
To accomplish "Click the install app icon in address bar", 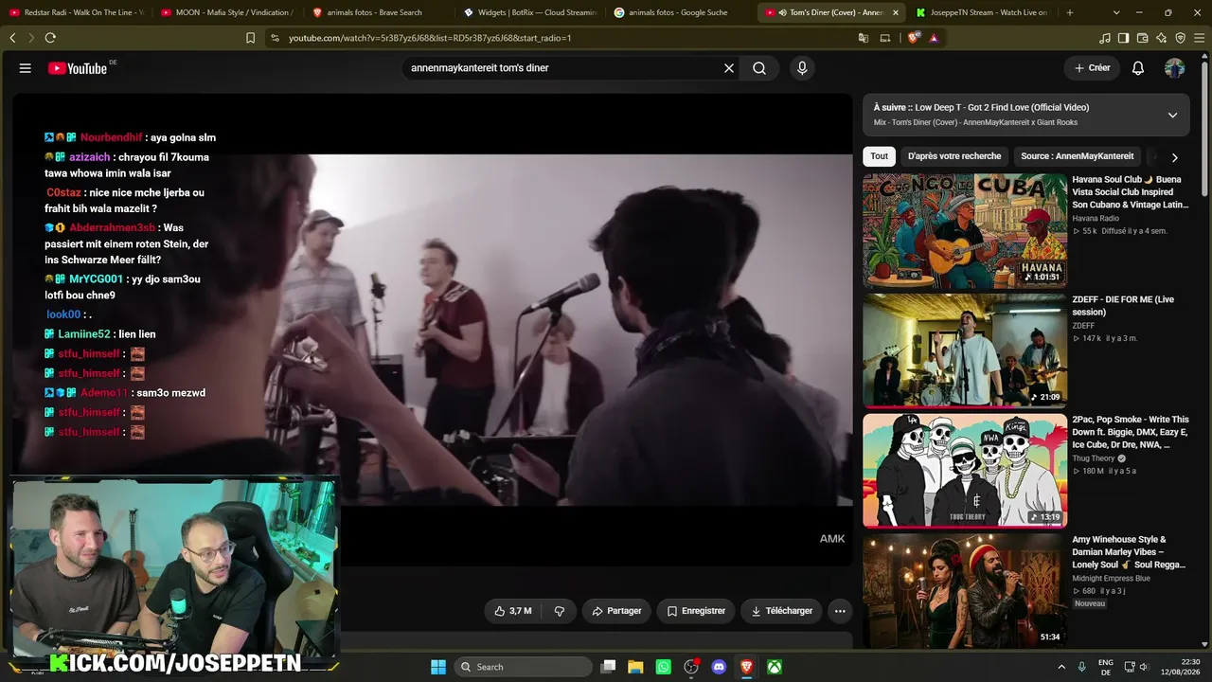I will point(885,38).
